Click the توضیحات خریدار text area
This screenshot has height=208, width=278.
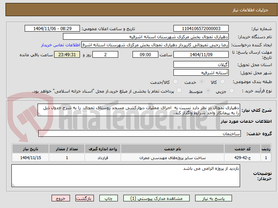coord(126,176)
